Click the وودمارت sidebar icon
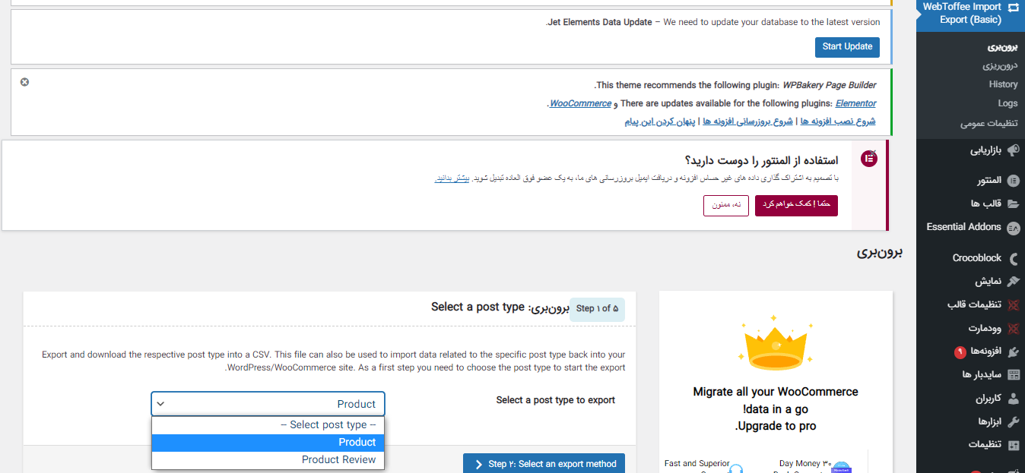 tap(1013, 329)
